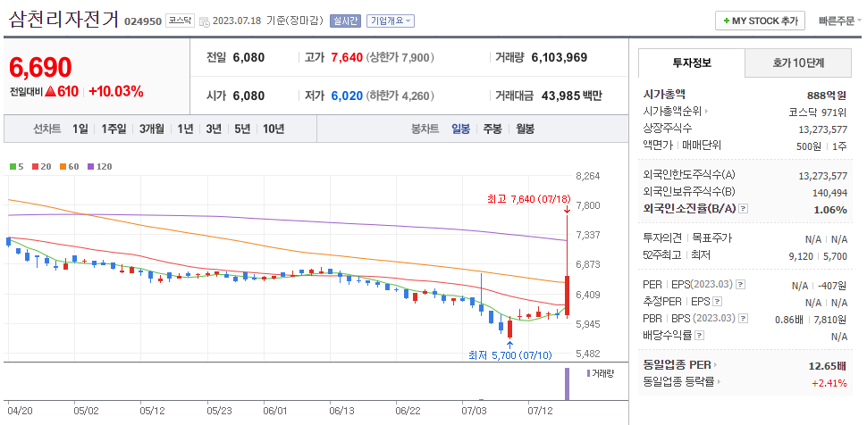Click the 외국인소진율 value 1.06%
Viewport: 867px width, 425px height.
coord(830,210)
